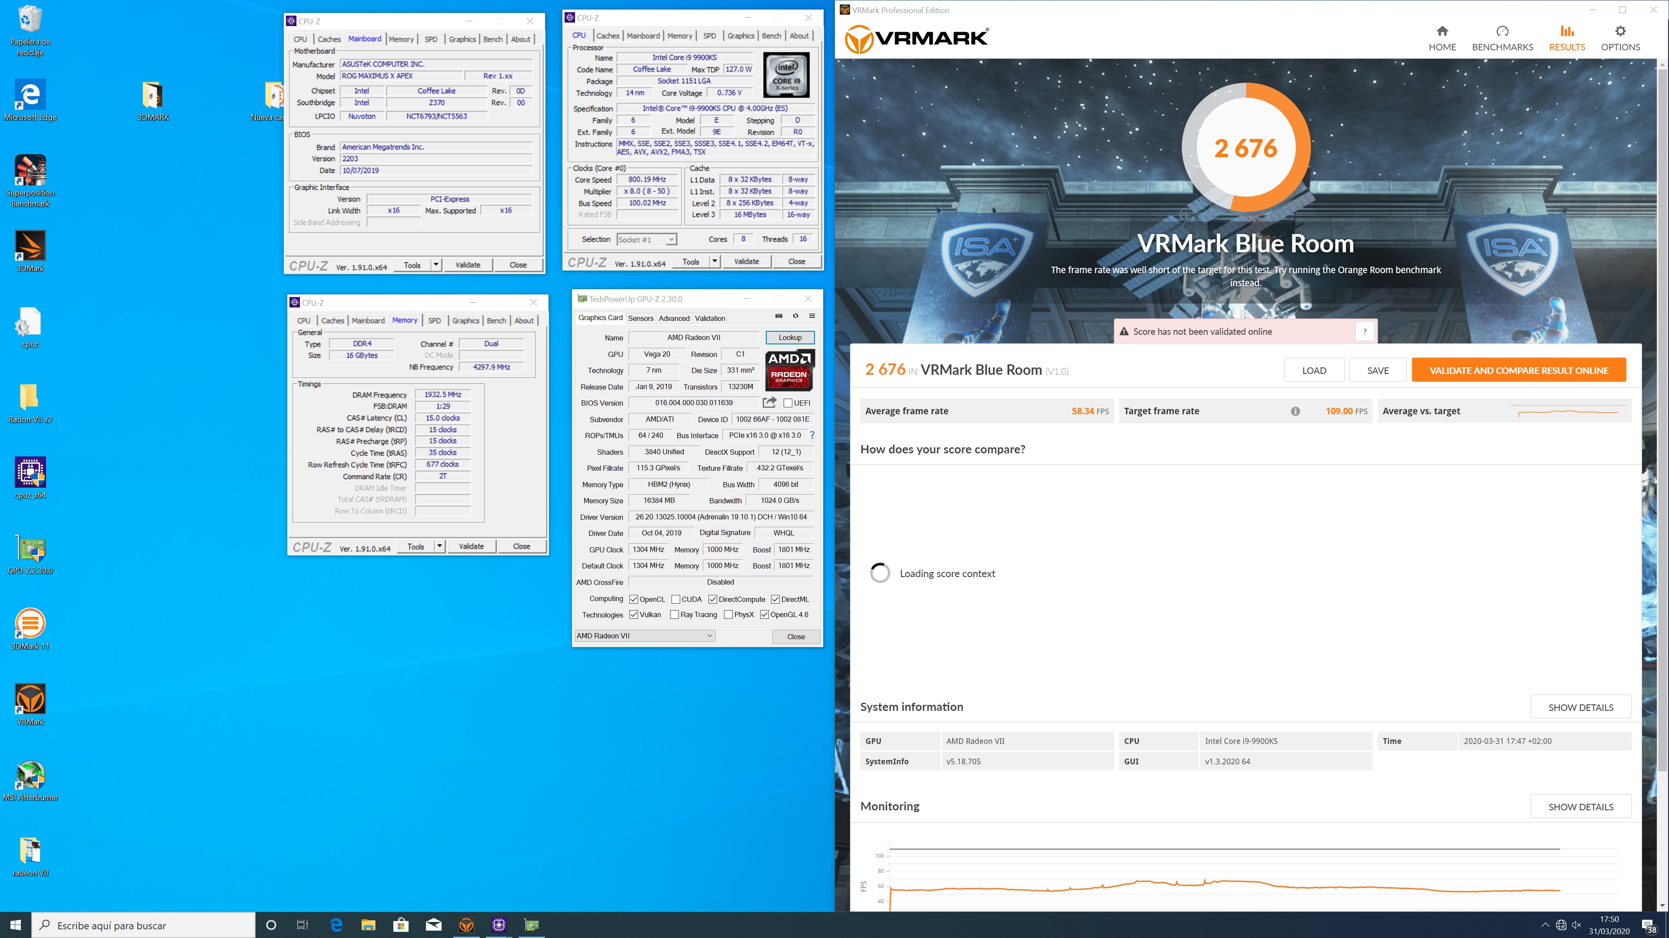Open File Explorer from the taskbar
Screen dimensions: 1669x938
368,925
